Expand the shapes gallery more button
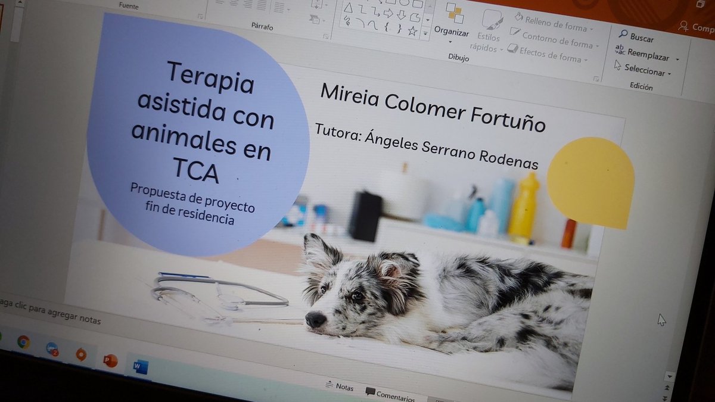Image resolution: width=715 pixels, height=402 pixels. (425, 33)
